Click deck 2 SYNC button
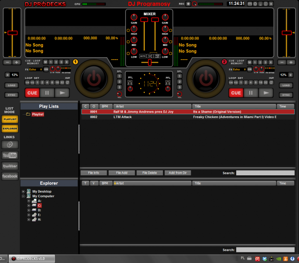Viewport: 299px width, 263px height. click(286, 95)
